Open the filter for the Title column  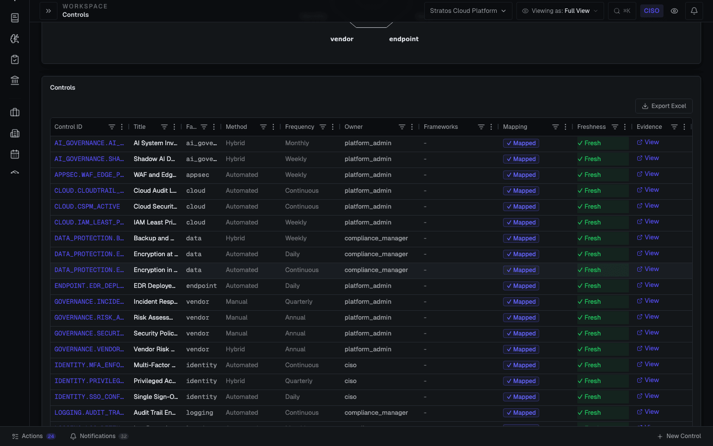point(164,127)
